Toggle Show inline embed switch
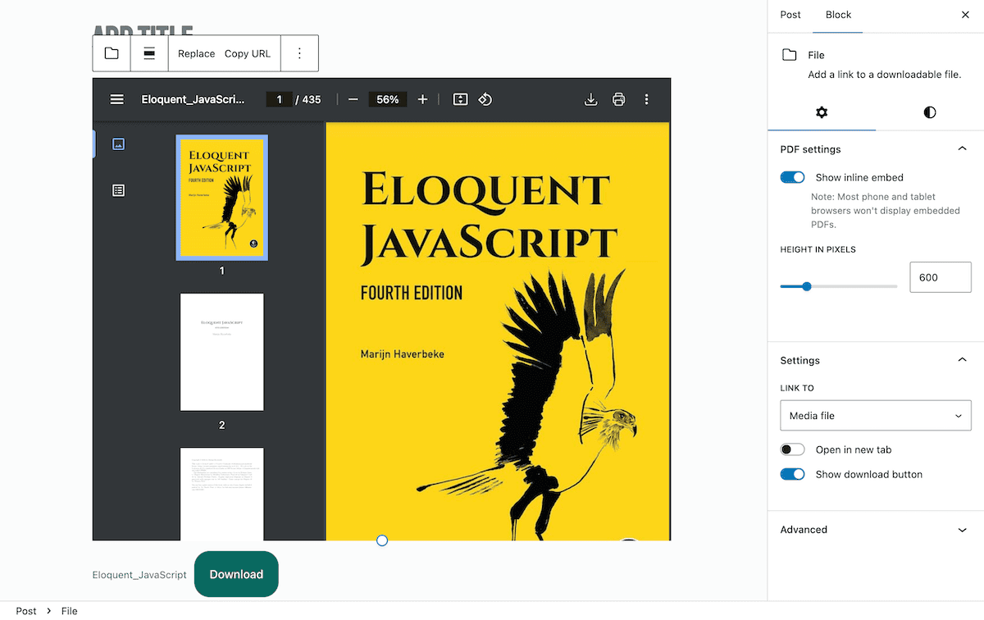 (793, 177)
